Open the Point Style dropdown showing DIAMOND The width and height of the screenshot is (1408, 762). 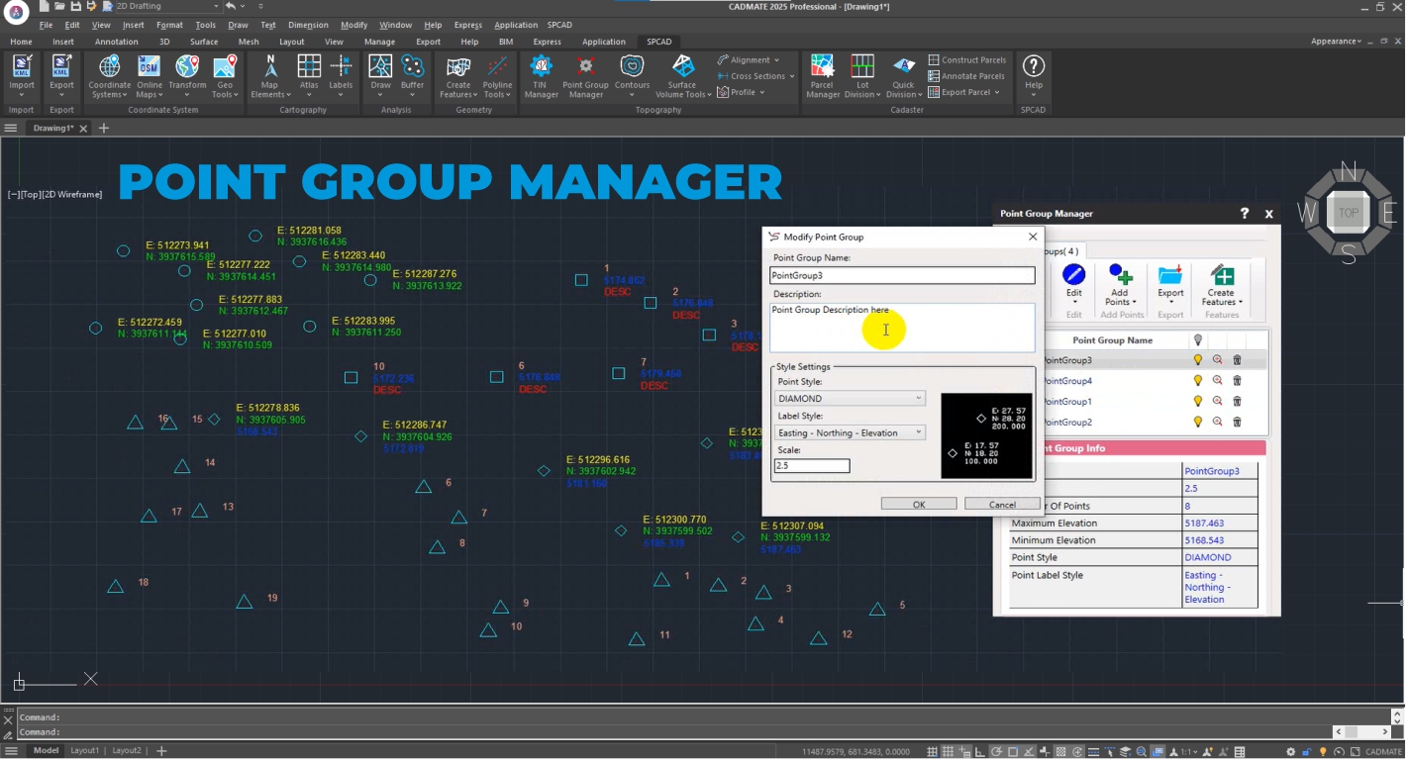[x=850, y=399]
